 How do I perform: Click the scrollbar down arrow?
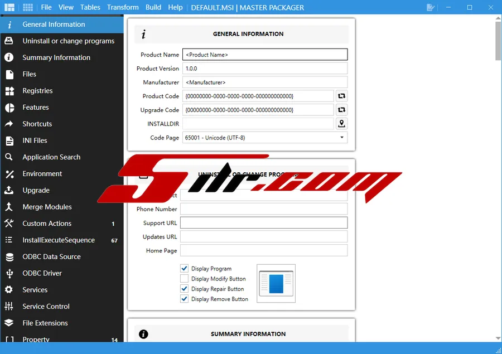tap(498, 338)
